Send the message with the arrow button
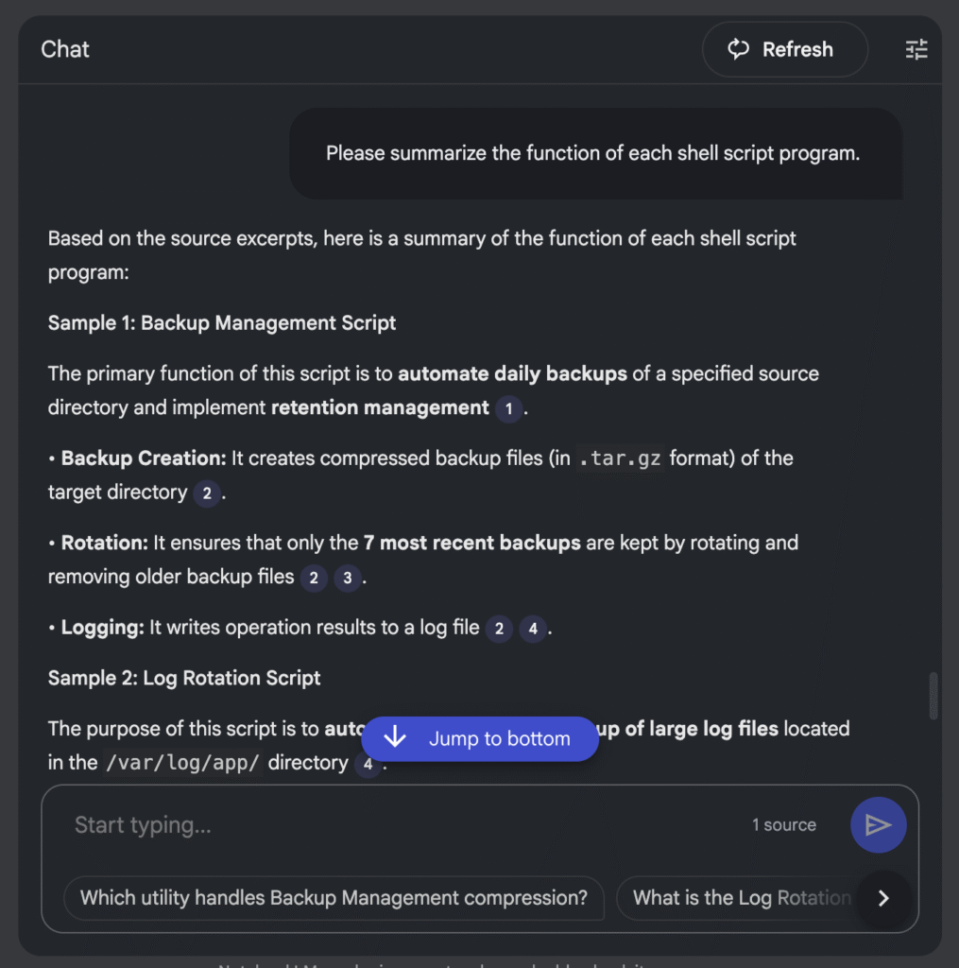959x968 pixels. pos(878,825)
